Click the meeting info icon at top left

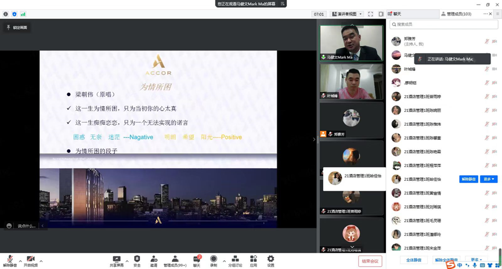(x=6, y=14)
